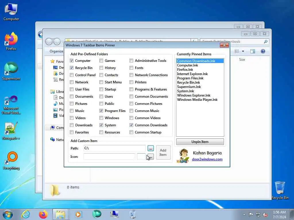Select Internet Explorer.lnk in pinned list
This screenshot has width=294, height=220.
coord(200,74)
